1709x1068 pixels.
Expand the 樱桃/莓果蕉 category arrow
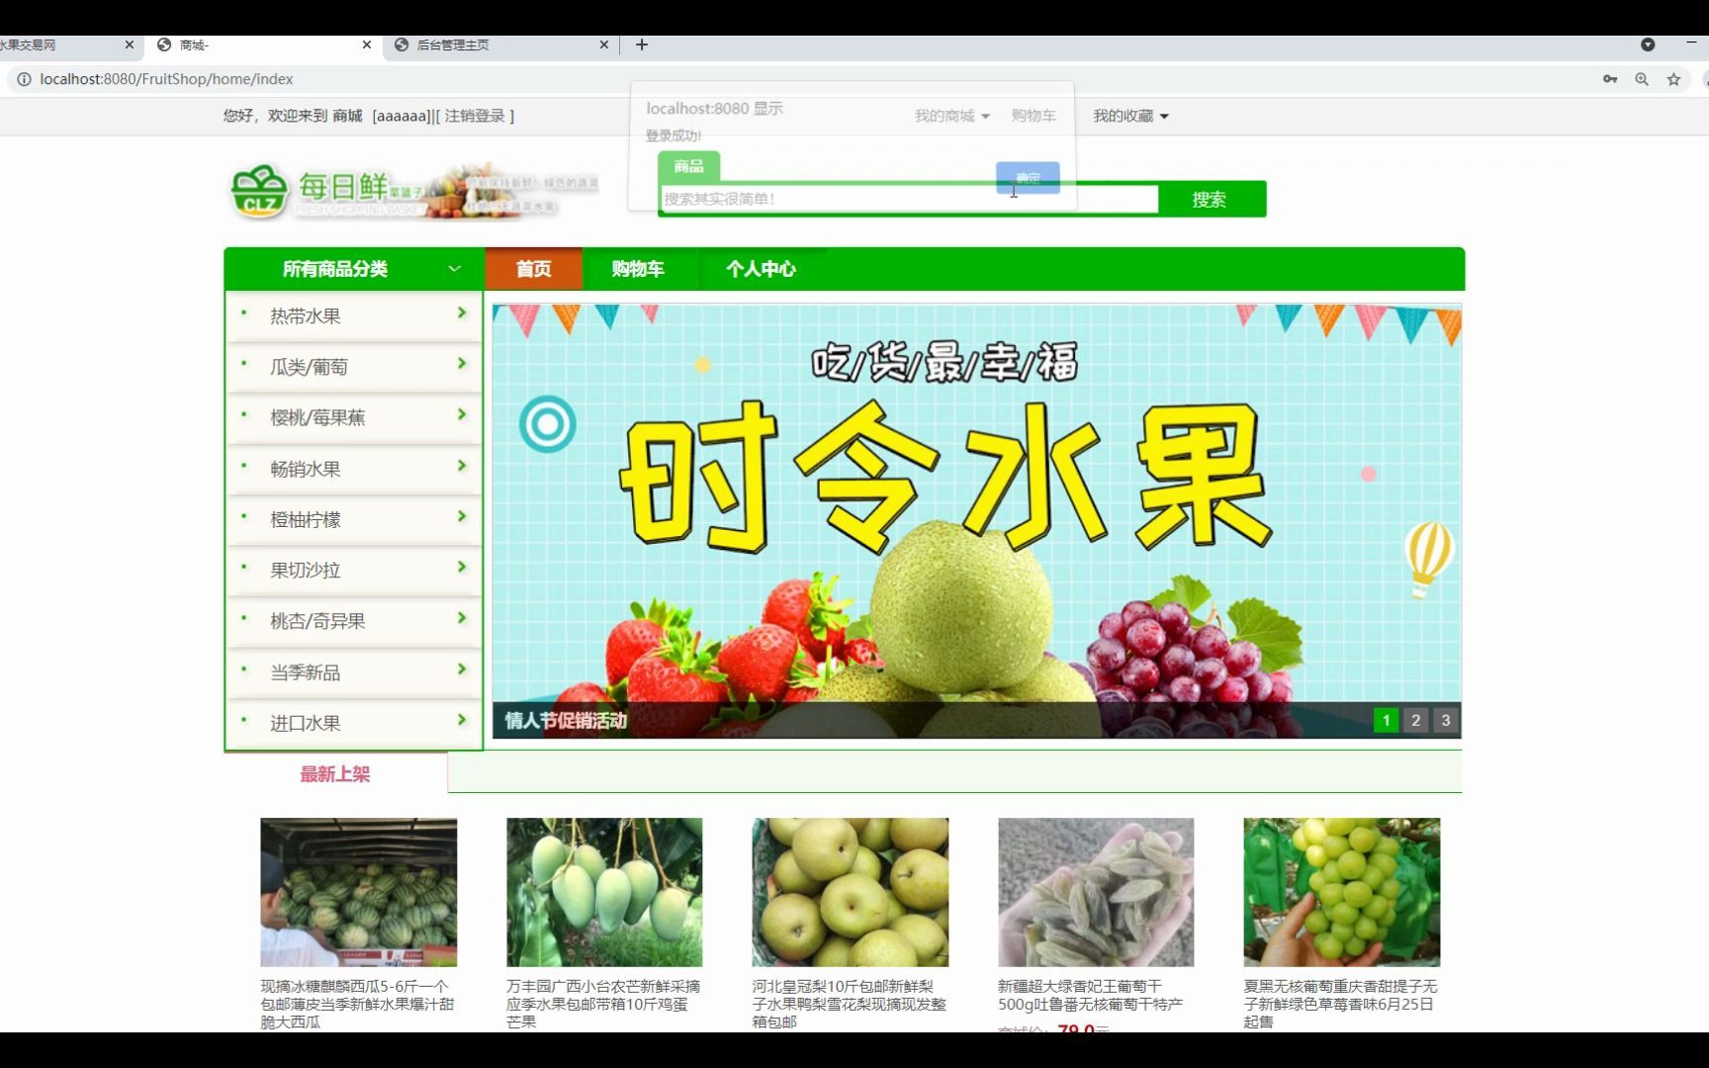(461, 414)
